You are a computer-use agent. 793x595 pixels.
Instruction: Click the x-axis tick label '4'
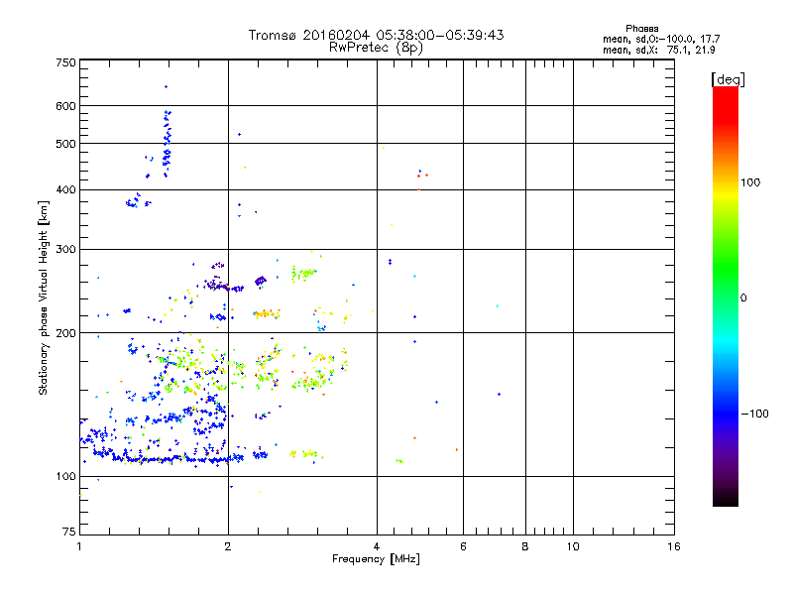coord(377,546)
